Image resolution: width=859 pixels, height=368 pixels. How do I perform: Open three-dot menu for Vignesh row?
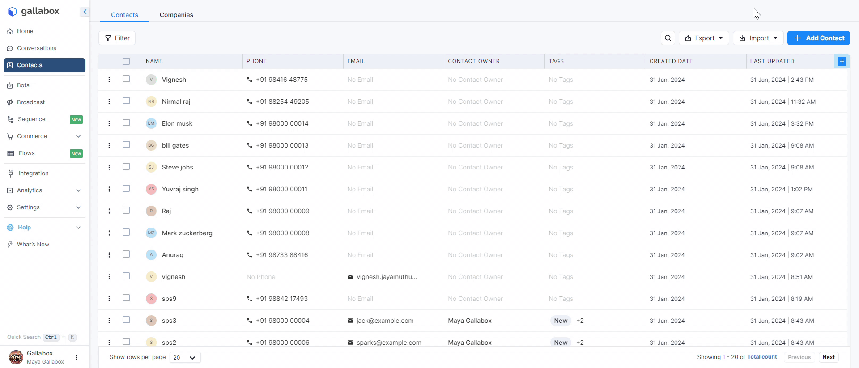(x=109, y=80)
